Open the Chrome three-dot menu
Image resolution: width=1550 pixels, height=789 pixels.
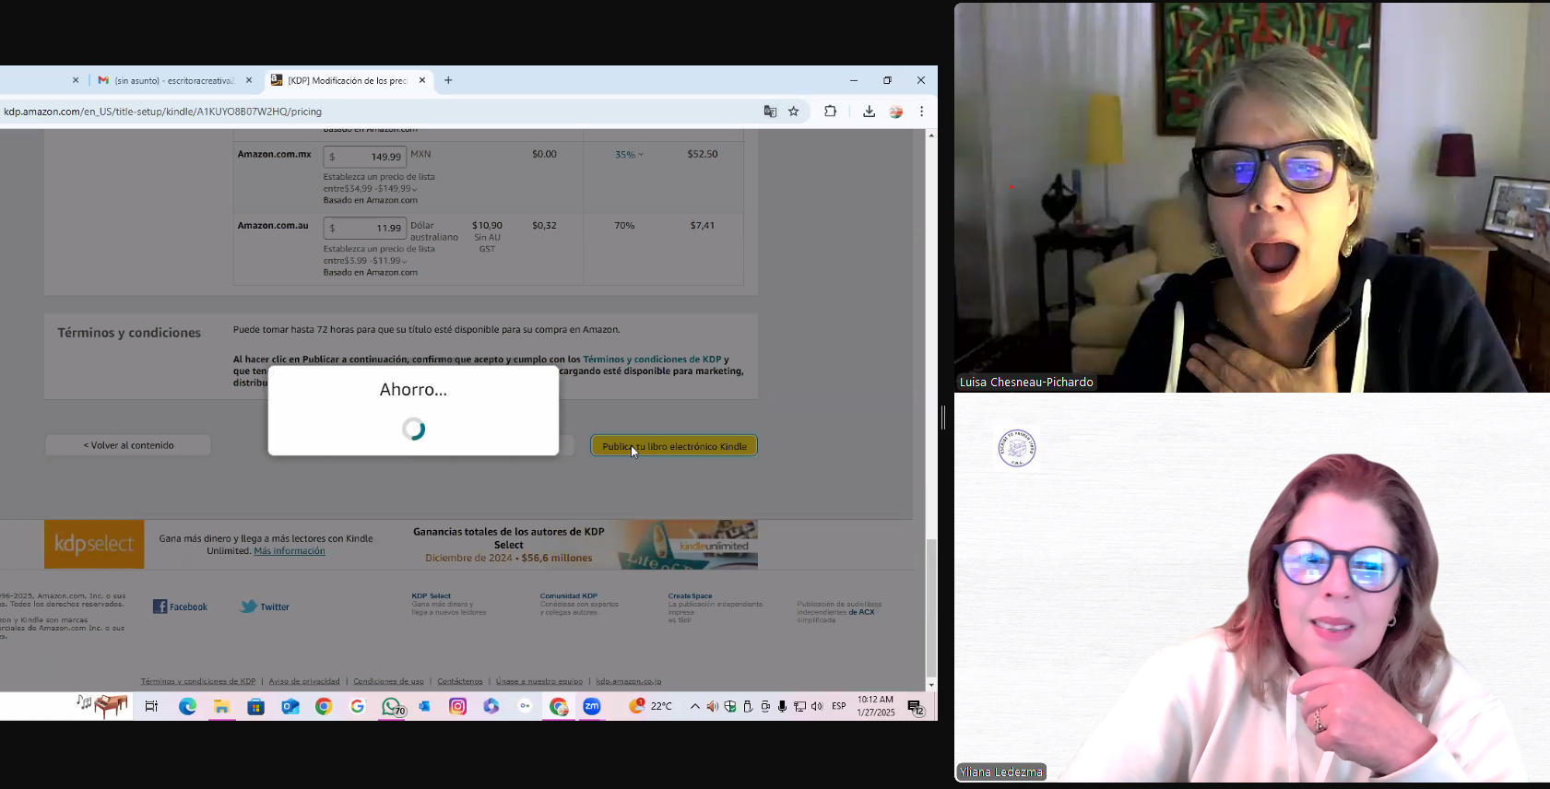(x=921, y=112)
